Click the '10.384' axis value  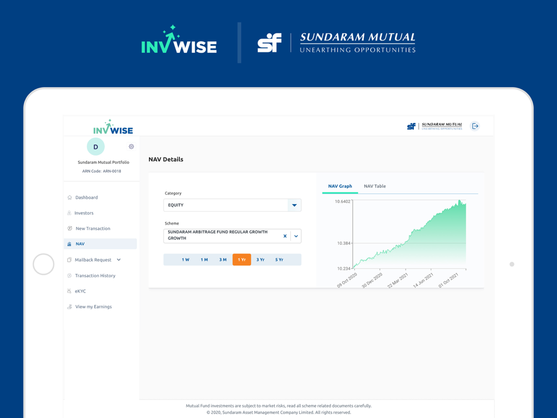point(344,244)
